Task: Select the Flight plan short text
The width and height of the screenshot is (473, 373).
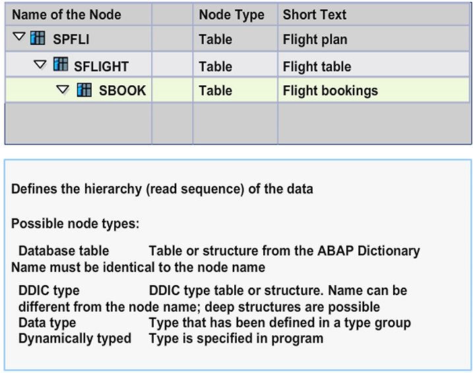Action: click(315, 40)
